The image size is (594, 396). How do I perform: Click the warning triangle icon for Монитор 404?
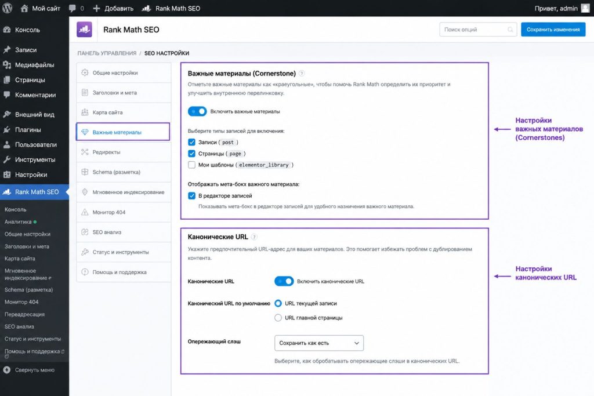tap(85, 212)
